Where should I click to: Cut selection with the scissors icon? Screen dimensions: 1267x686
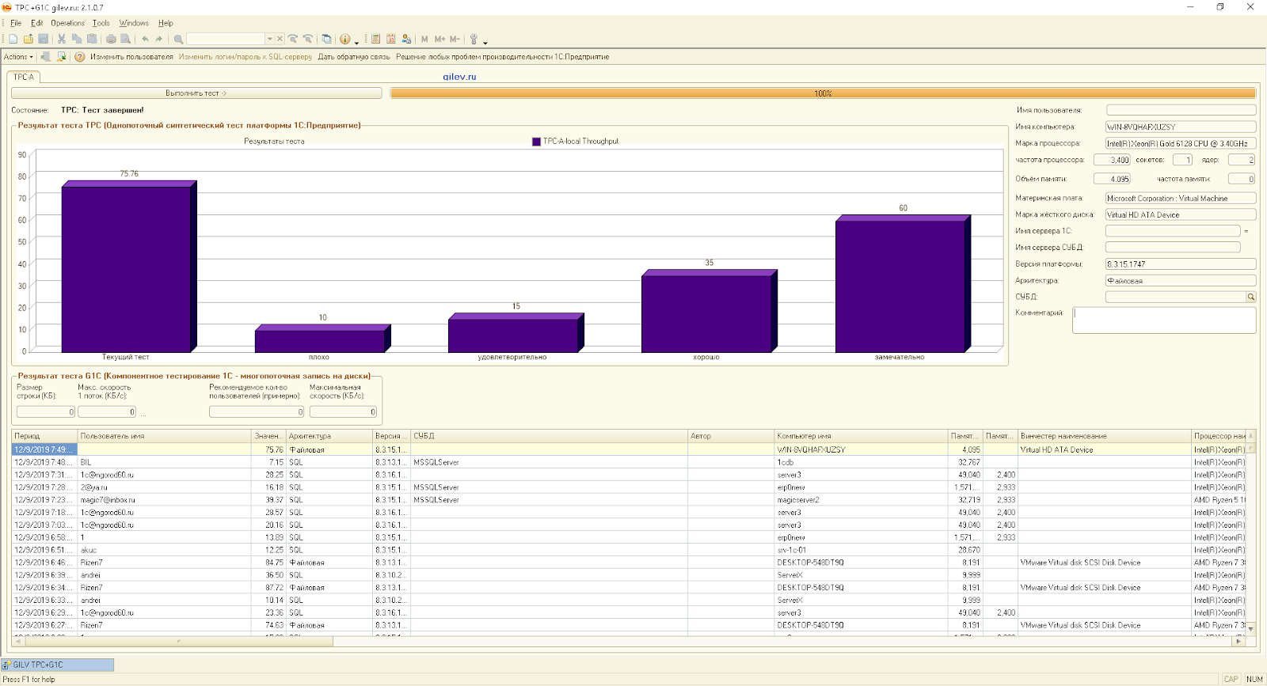(62, 39)
